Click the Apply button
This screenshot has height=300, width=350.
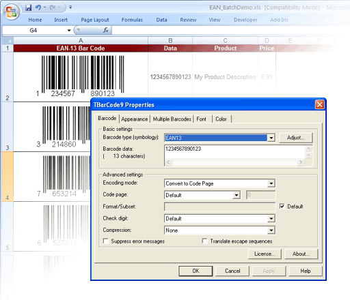pyautogui.click(x=269, y=271)
